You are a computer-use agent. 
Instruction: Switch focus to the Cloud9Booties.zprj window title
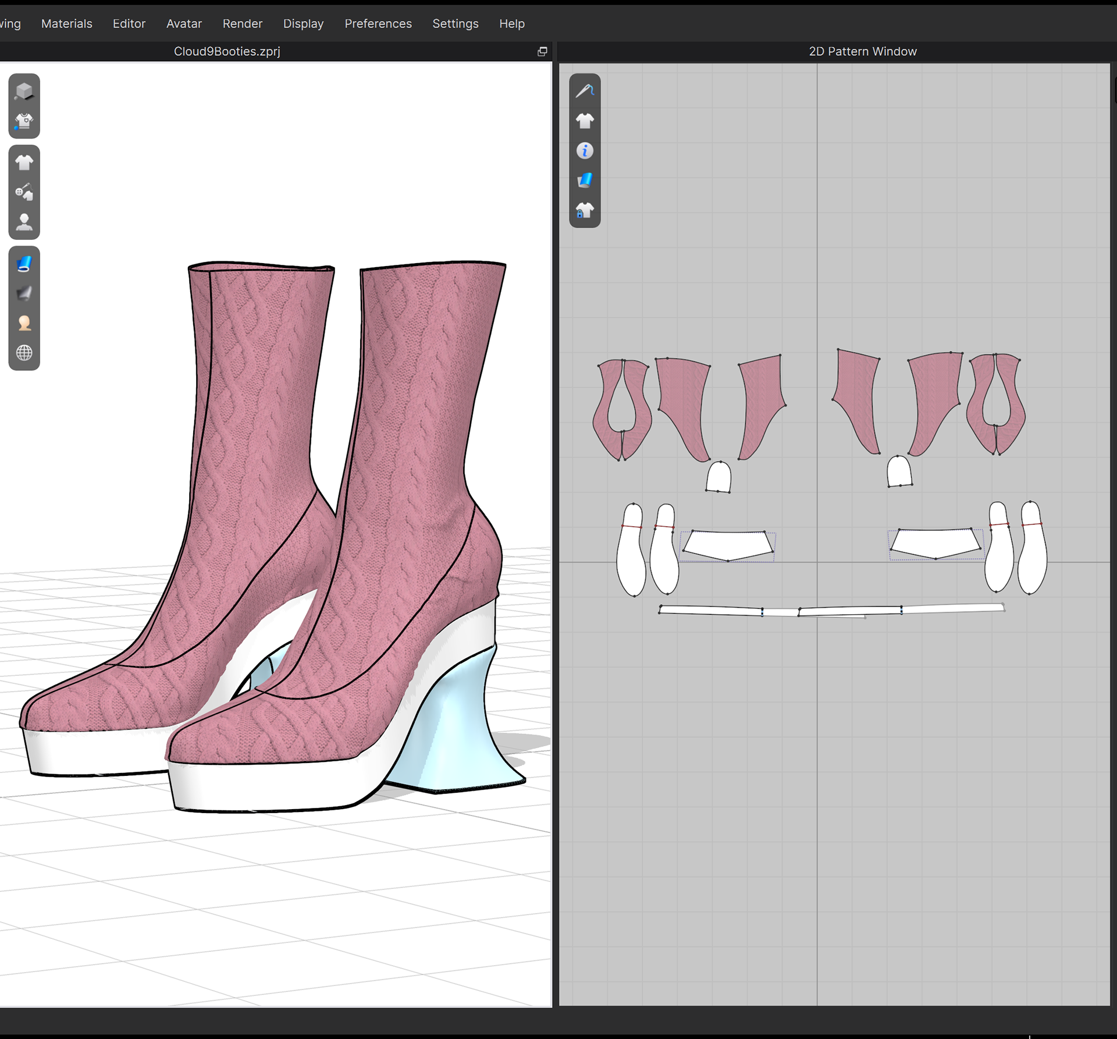[x=227, y=51]
